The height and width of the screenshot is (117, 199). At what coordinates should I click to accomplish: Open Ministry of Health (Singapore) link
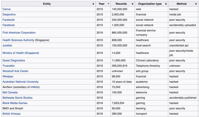(x=21, y=53)
